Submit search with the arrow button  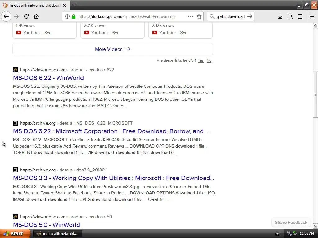click(x=250, y=17)
